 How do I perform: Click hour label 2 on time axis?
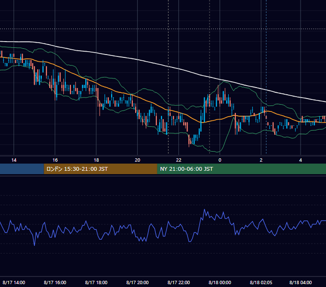(261, 160)
